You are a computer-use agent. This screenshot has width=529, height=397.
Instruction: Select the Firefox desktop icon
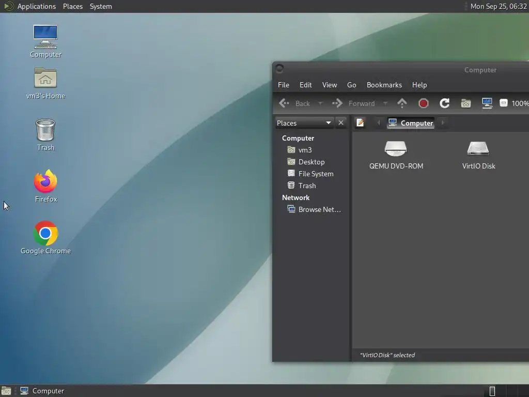46,186
